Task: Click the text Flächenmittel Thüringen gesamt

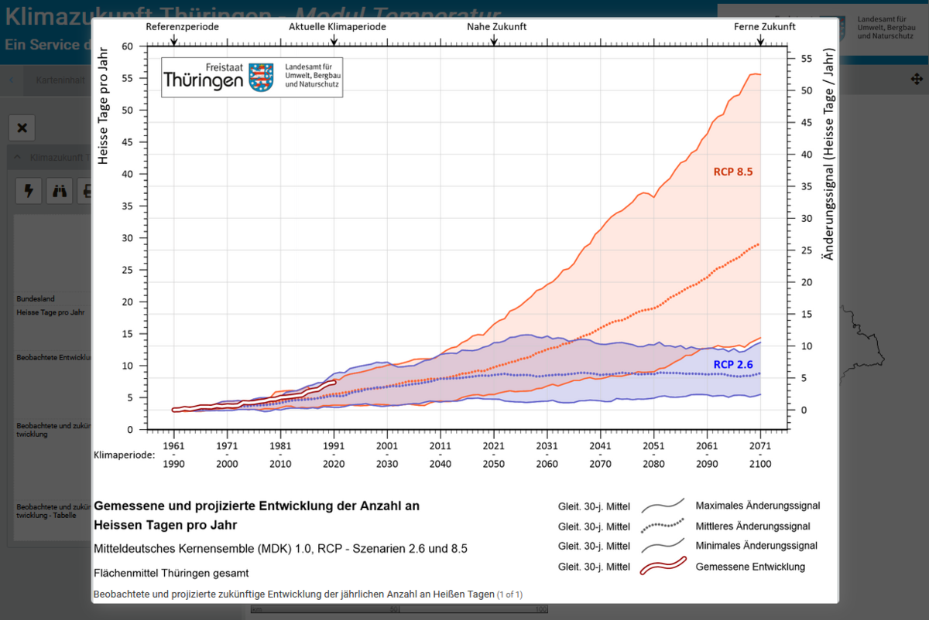Action: pos(171,573)
